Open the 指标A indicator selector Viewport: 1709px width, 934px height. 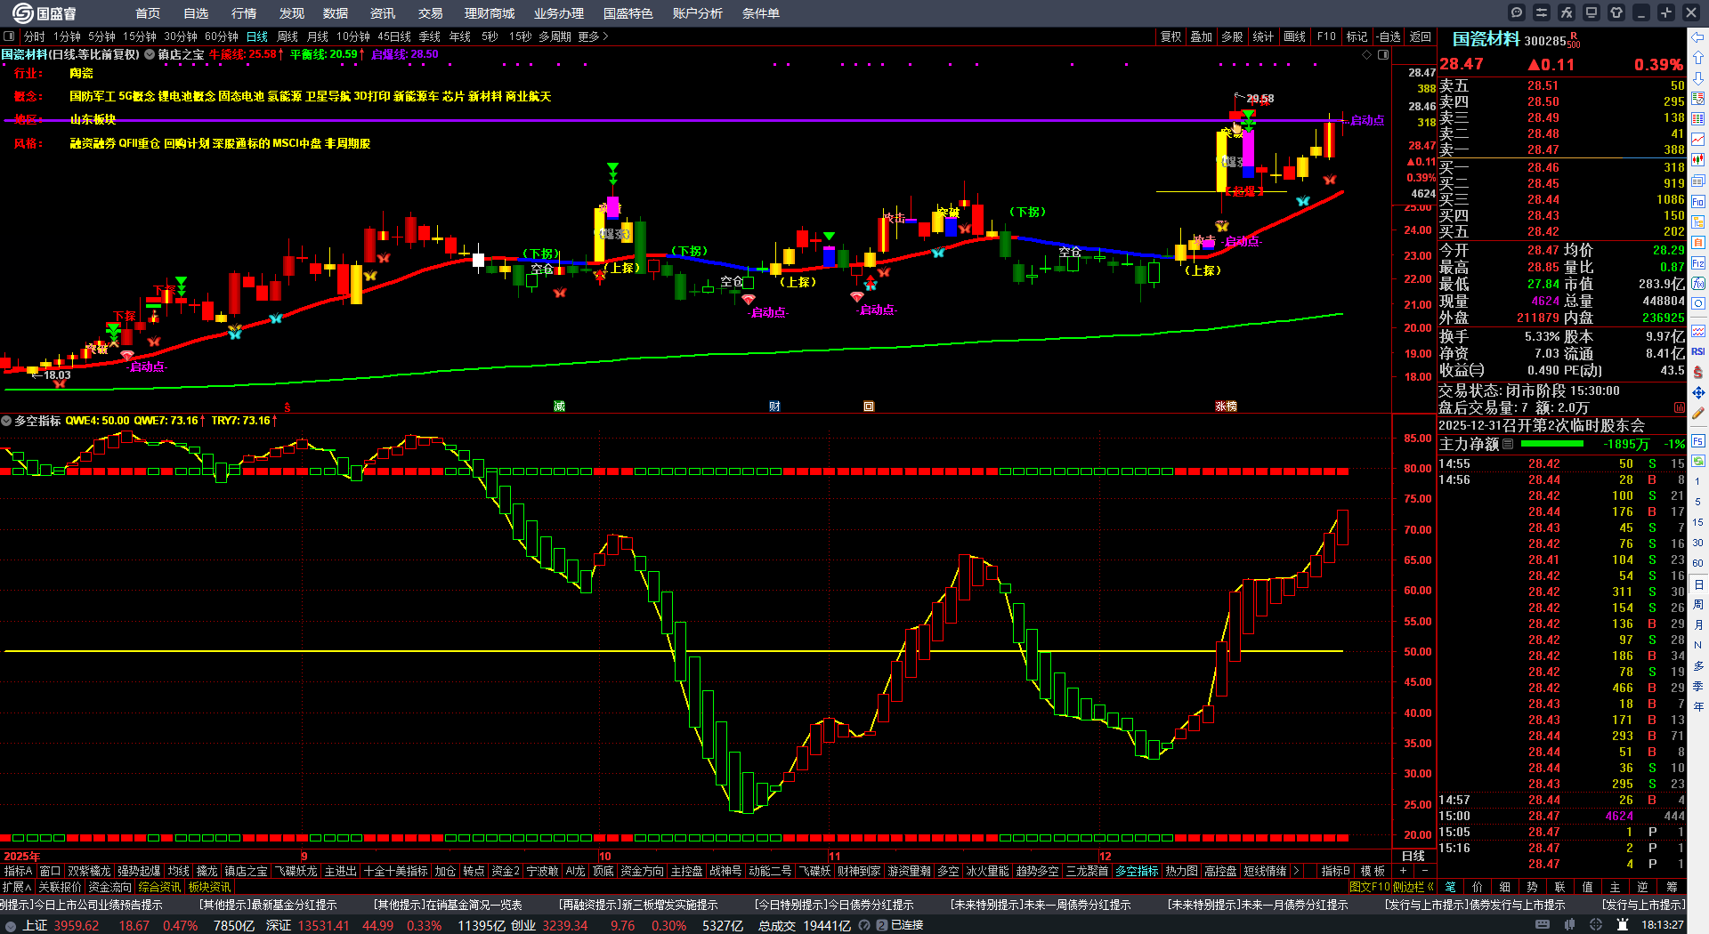18,871
